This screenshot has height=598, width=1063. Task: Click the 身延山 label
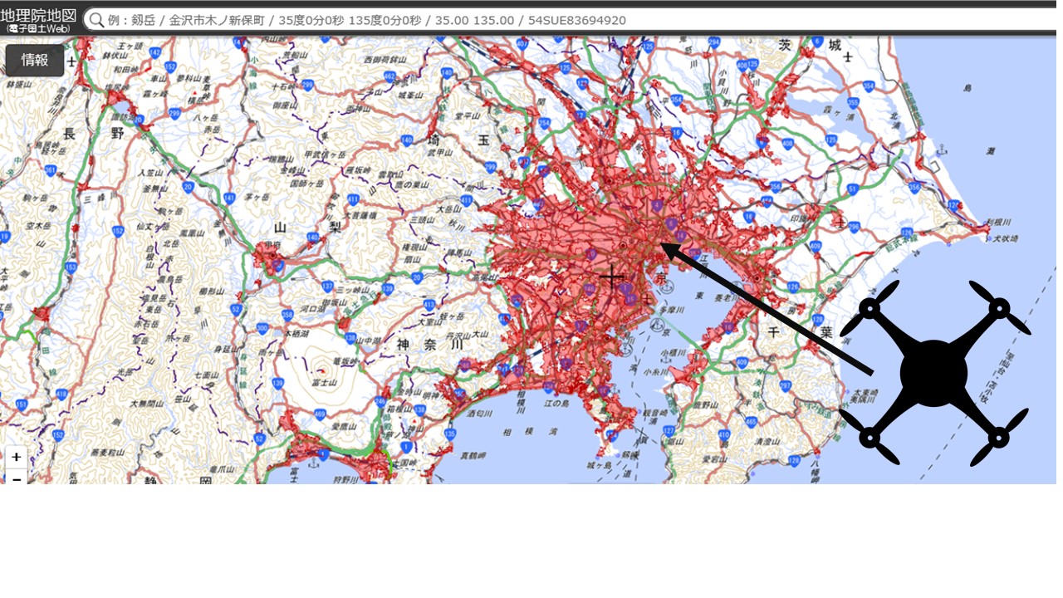click(x=226, y=350)
